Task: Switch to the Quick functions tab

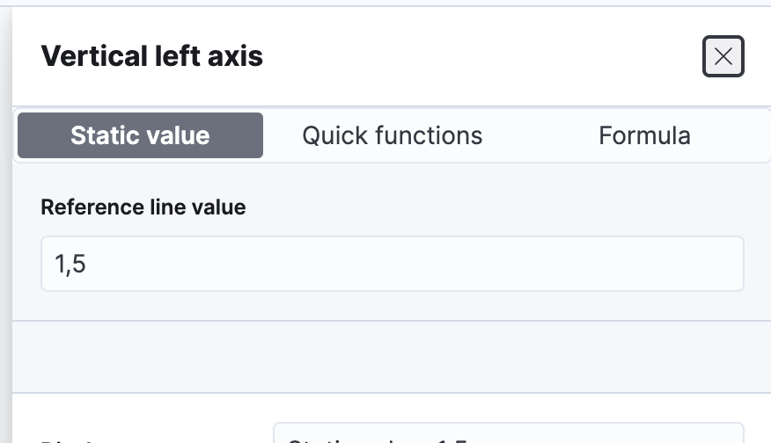Action: [392, 135]
